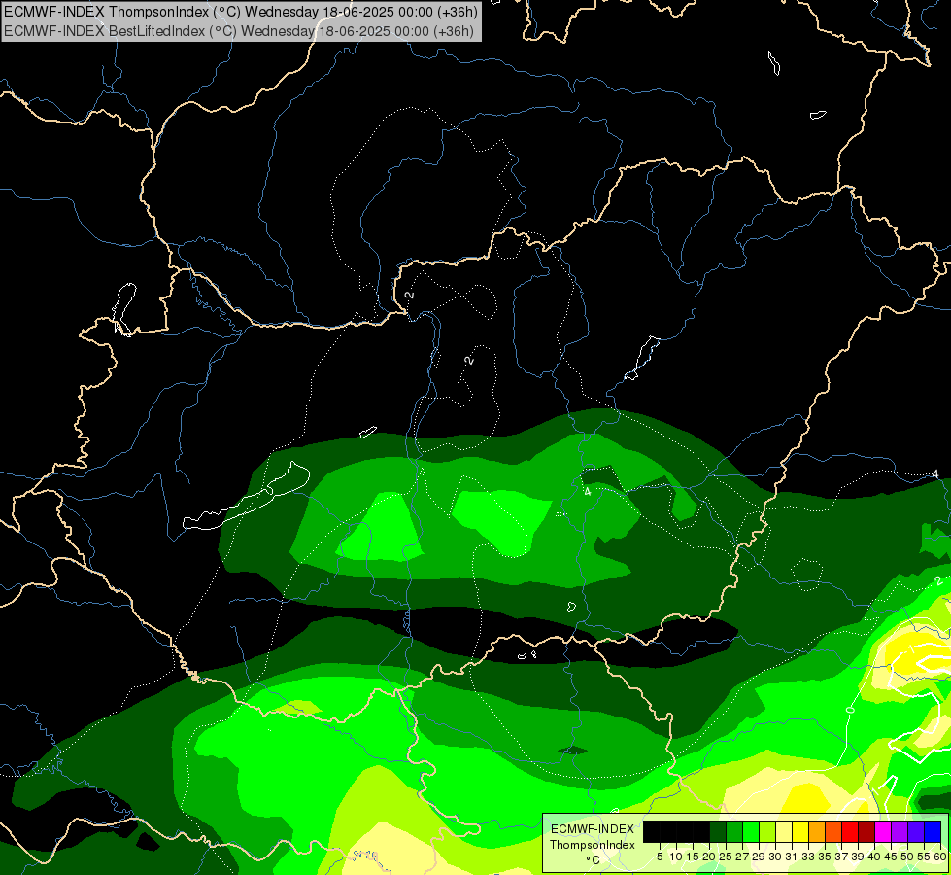Click the legend scale value 20

[x=709, y=857]
